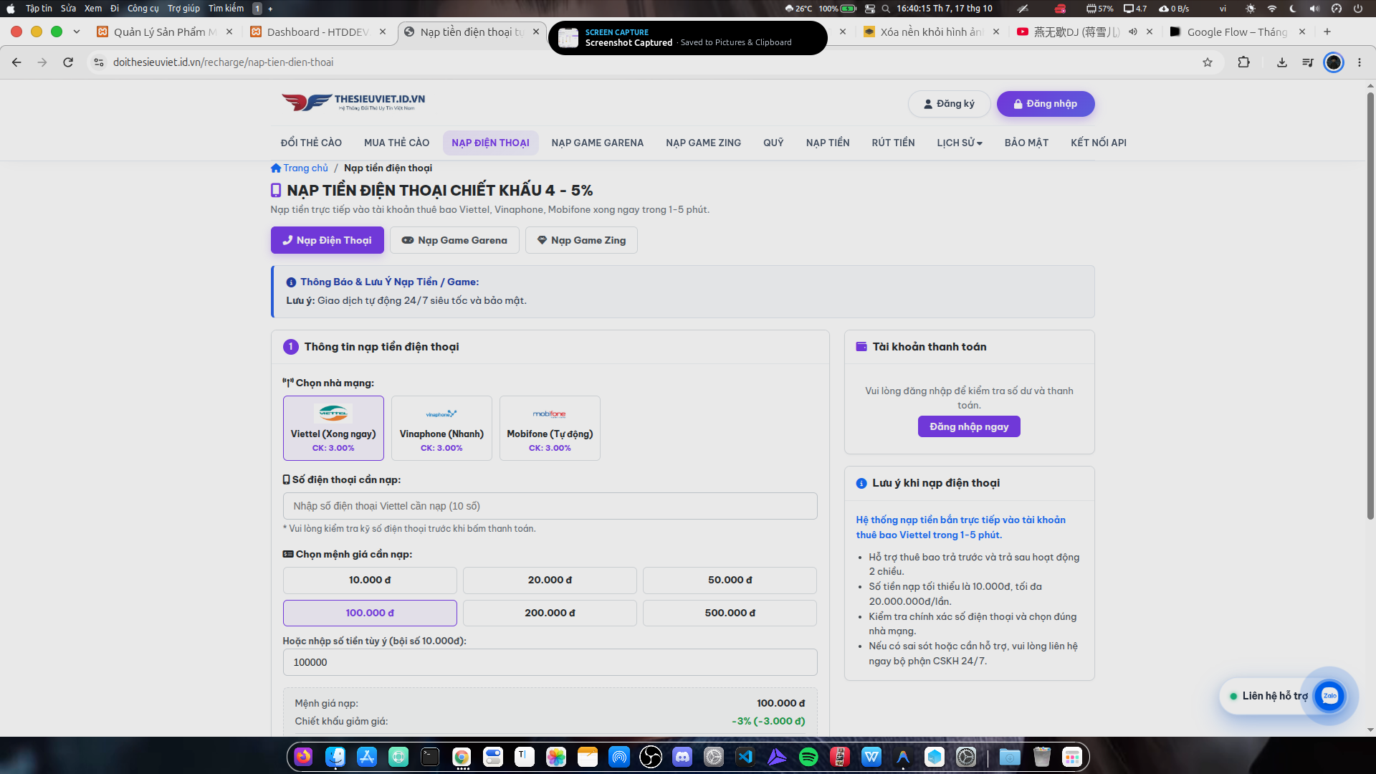Image resolution: width=1376 pixels, height=774 pixels.
Task: Click the Đăng nhập header button
Action: pyautogui.click(x=1046, y=104)
